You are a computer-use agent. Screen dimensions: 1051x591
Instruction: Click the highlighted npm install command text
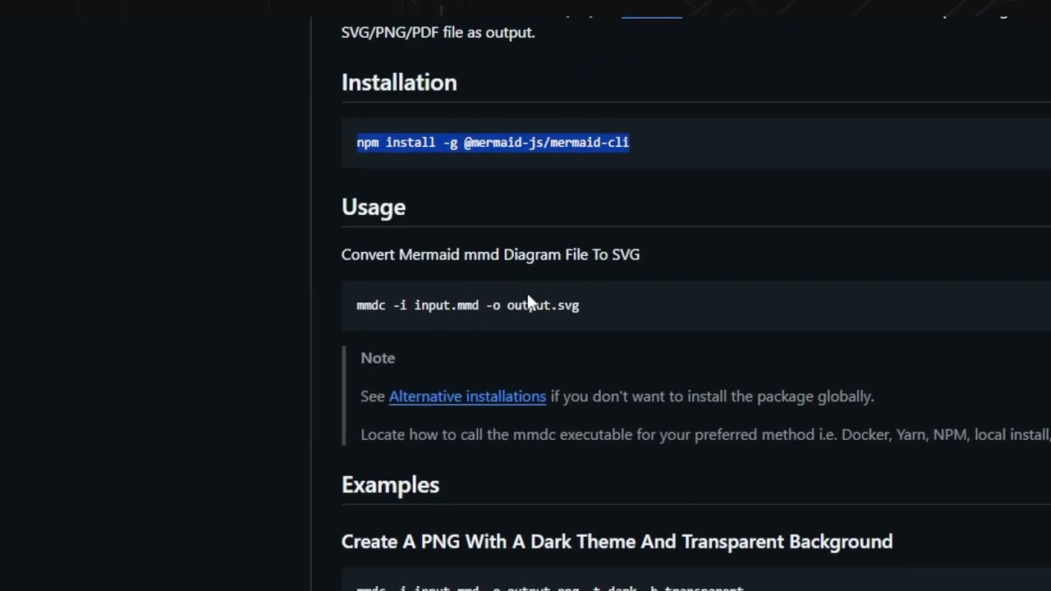click(x=493, y=143)
